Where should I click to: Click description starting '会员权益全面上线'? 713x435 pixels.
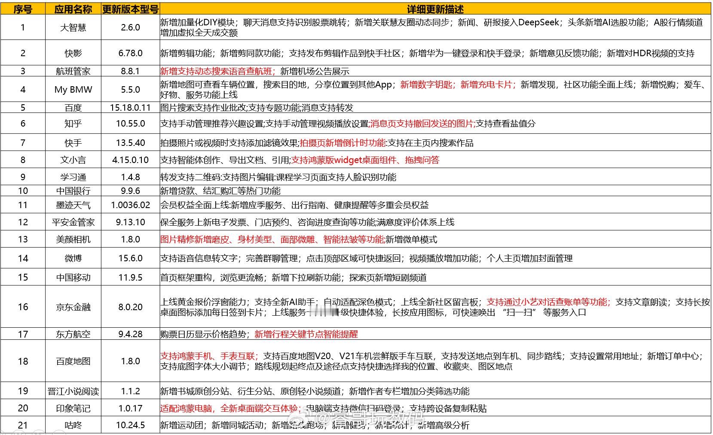[x=294, y=205]
